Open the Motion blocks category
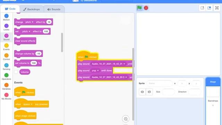The image size is (222, 125). coord(6,17)
